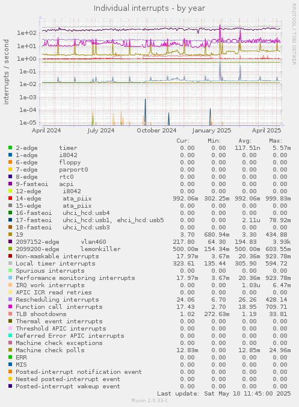299x407 pixels.
Task: Click the magenta Function call interrupts swatch
Action: 10,306
